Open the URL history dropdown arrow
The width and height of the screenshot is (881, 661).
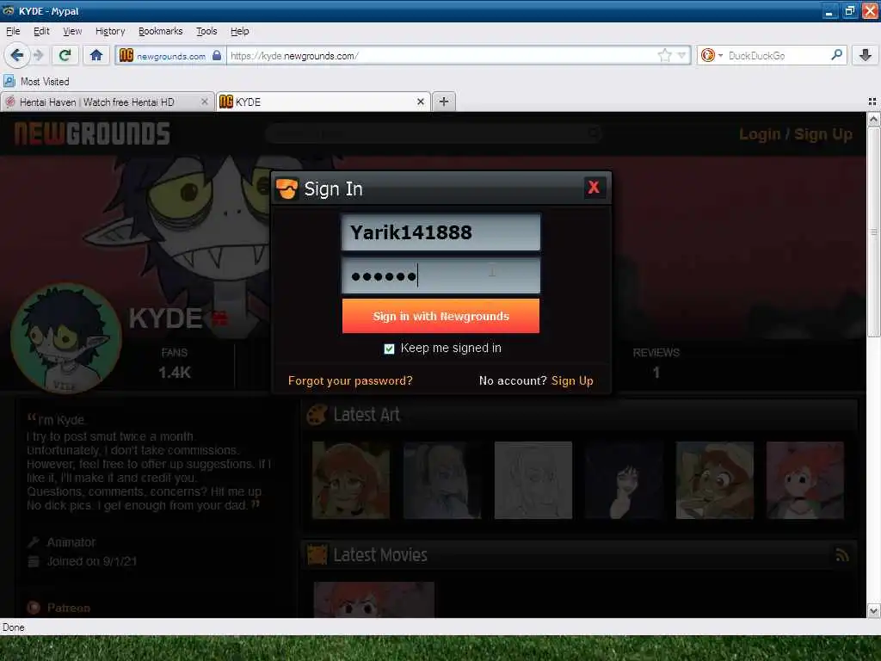(x=681, y=55)
